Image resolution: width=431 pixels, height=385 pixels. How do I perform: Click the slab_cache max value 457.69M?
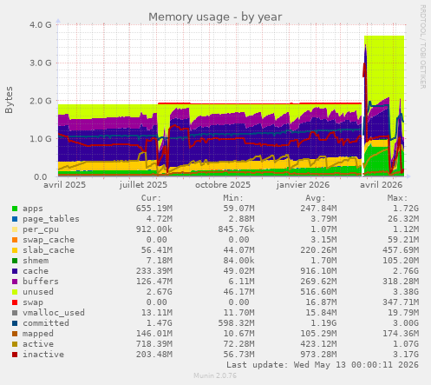[401, 250]
